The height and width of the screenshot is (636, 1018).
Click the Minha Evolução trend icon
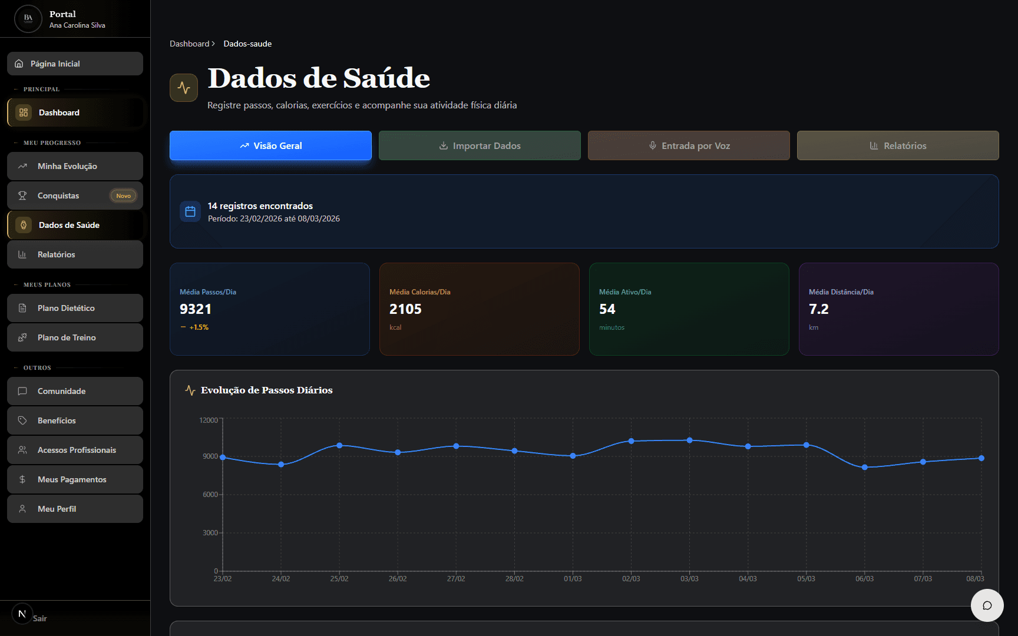(22, 165)
